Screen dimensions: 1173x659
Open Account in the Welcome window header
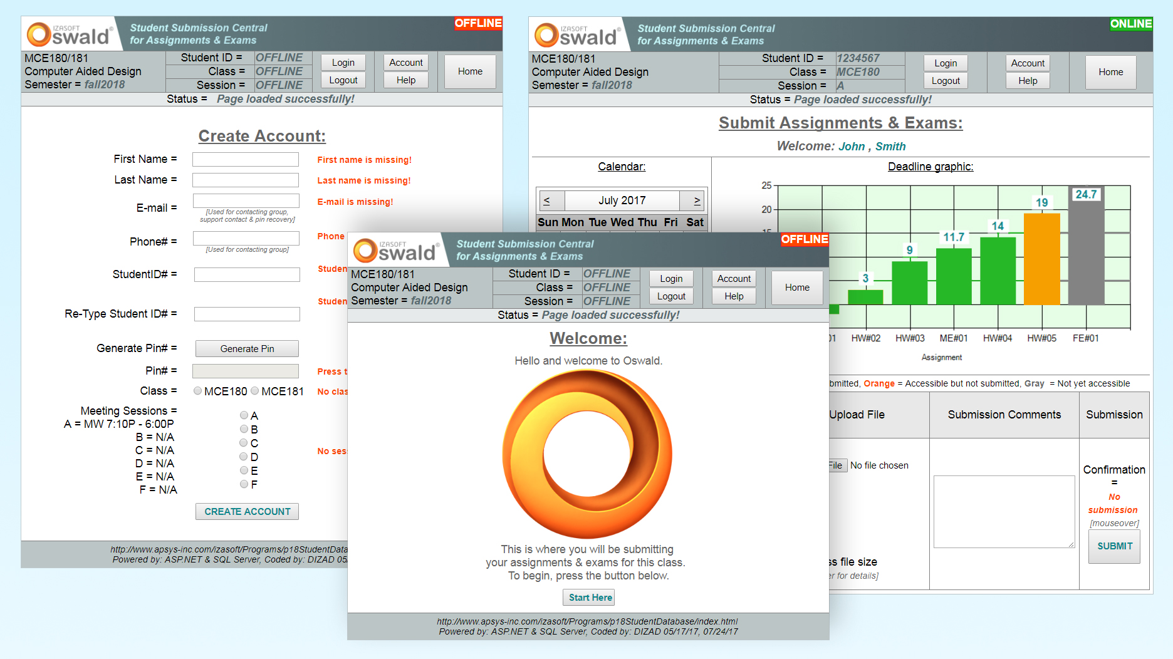pos(734,279)
